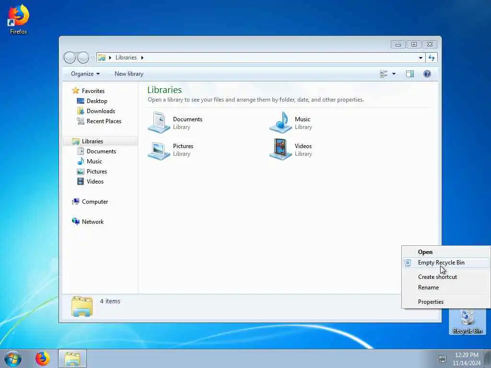
Task: Click the Show desktop button at taskbar end
Action: (488, 358)
